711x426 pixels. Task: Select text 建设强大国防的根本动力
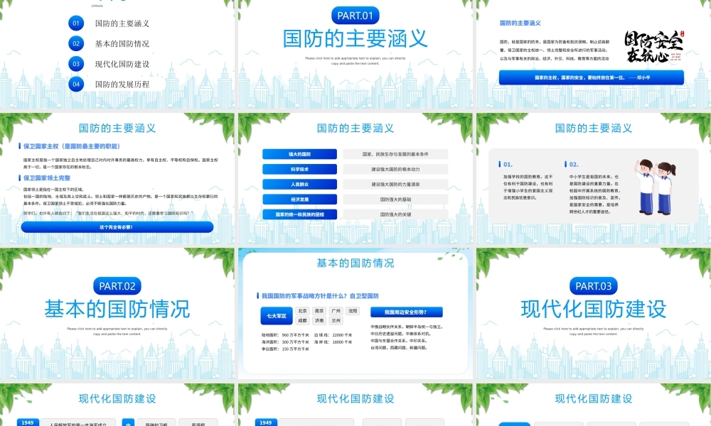(395, 169)
